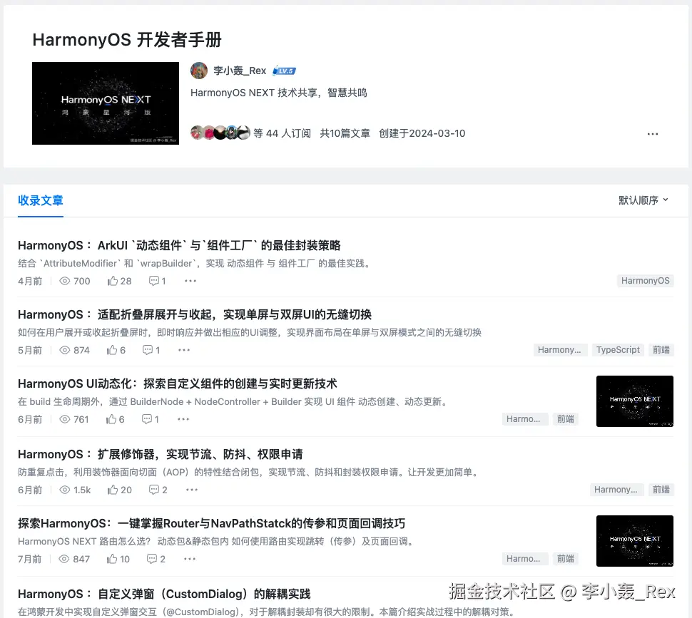692x618 pixels.
Task: Open article 扩展修饰器，实现节流、防抖、权限申请
Action: pos(161,454)
